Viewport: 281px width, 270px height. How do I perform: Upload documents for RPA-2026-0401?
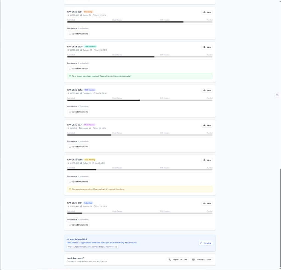pos(78,225)
